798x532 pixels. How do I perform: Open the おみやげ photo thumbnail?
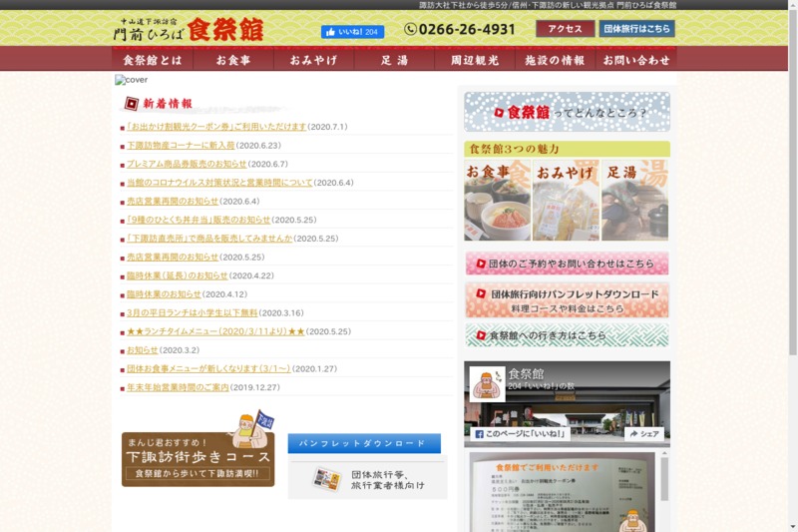point(566,200)
